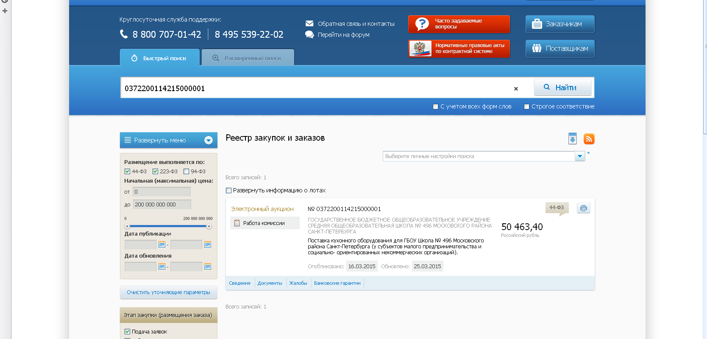Switch to the Быстрый поиск tab
The image size is (707, 339).
click(x=160, y=58)
